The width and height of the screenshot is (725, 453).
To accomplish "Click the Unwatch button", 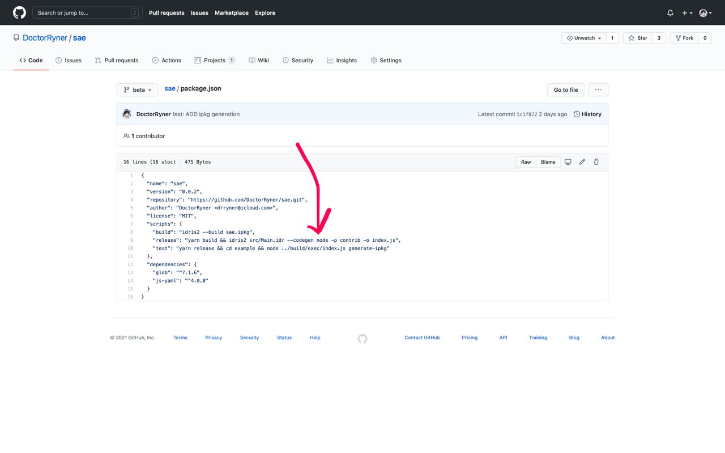I will tap(583, 38).
